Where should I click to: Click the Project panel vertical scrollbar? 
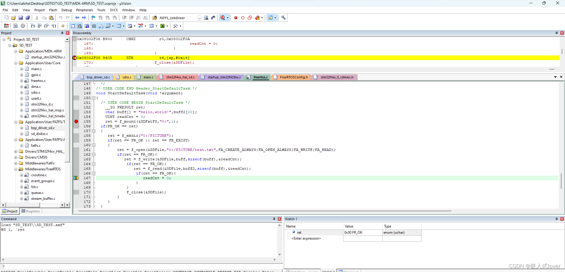(x=67, y=102)
